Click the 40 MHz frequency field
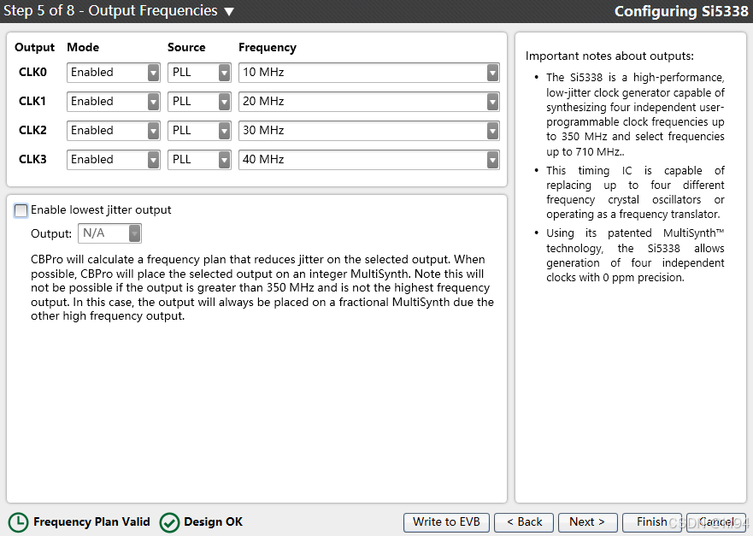This screenshot has width=753, height=536. (369, 160)
